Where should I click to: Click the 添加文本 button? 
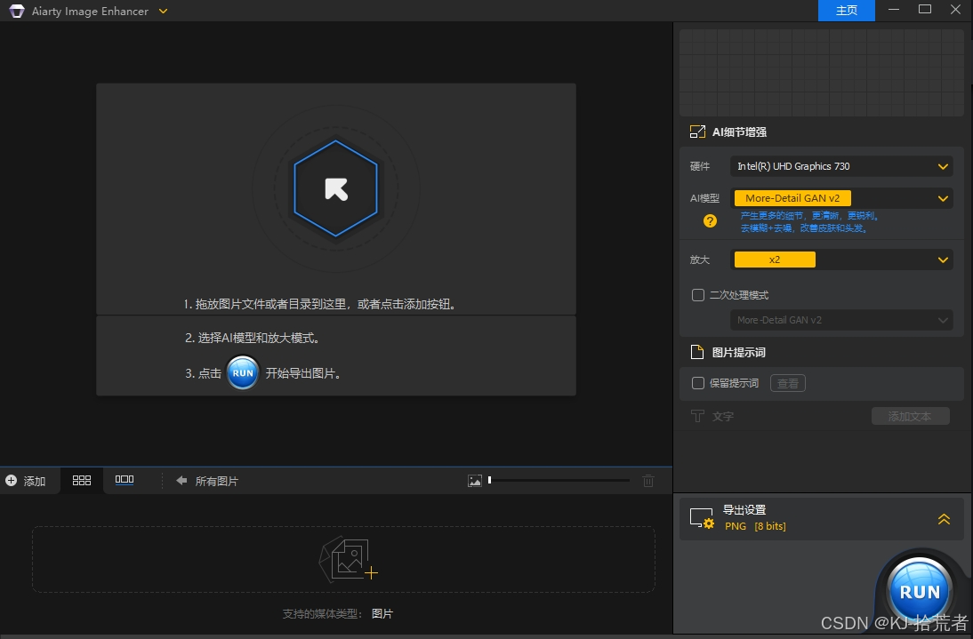(911, 416)
